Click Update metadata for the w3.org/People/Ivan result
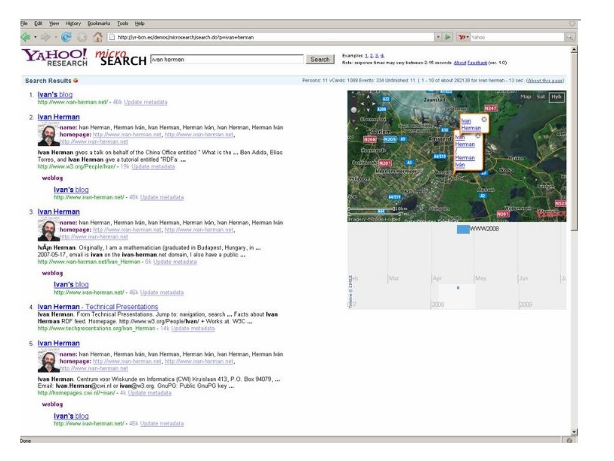The width and height of the screenshot is (614, 461). [x=153, y=166]
